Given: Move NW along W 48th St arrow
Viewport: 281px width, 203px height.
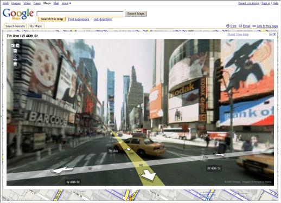Looking at the screenshot, I should coord(219,154).
